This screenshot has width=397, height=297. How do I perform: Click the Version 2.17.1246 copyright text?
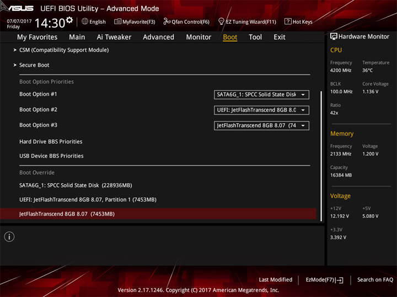point(198,290)
